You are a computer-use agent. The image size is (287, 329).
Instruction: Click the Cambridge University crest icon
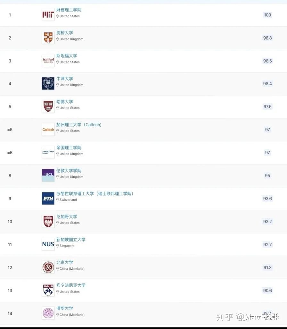(x=48, y=38)
